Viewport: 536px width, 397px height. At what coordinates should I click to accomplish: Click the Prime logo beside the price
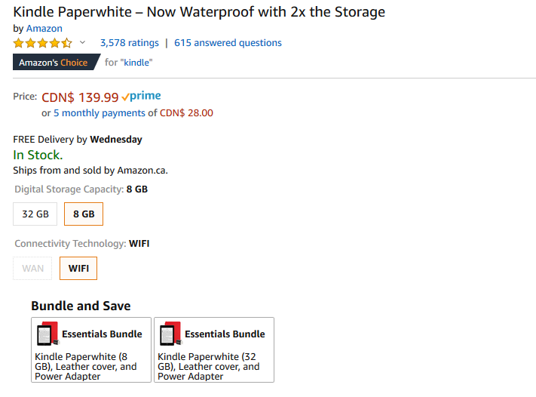141,97
